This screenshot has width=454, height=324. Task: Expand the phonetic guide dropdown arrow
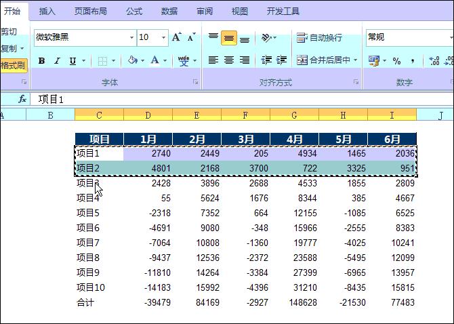(194, 61)
